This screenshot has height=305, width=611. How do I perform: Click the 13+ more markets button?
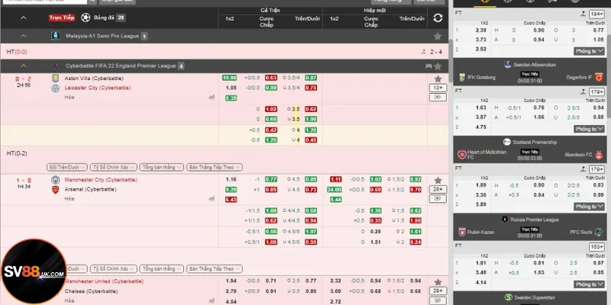coord(438,88)
